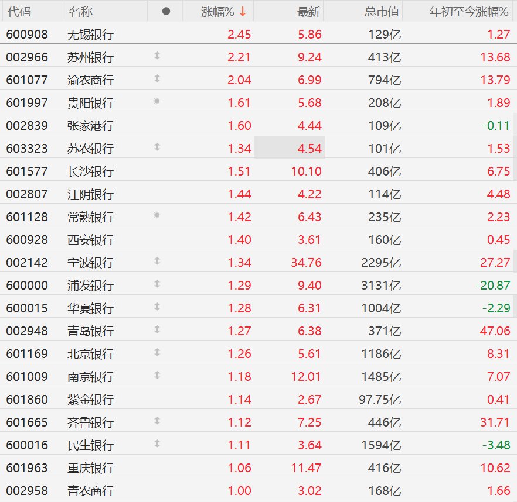This screenshot has width=517, height=502.
Task: Click change value 2.45 for 无锡银行
Action: pyautogui.click(x=239, y=35)
